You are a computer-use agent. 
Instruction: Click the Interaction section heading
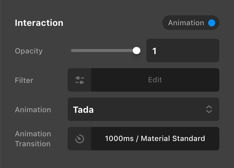39,23
